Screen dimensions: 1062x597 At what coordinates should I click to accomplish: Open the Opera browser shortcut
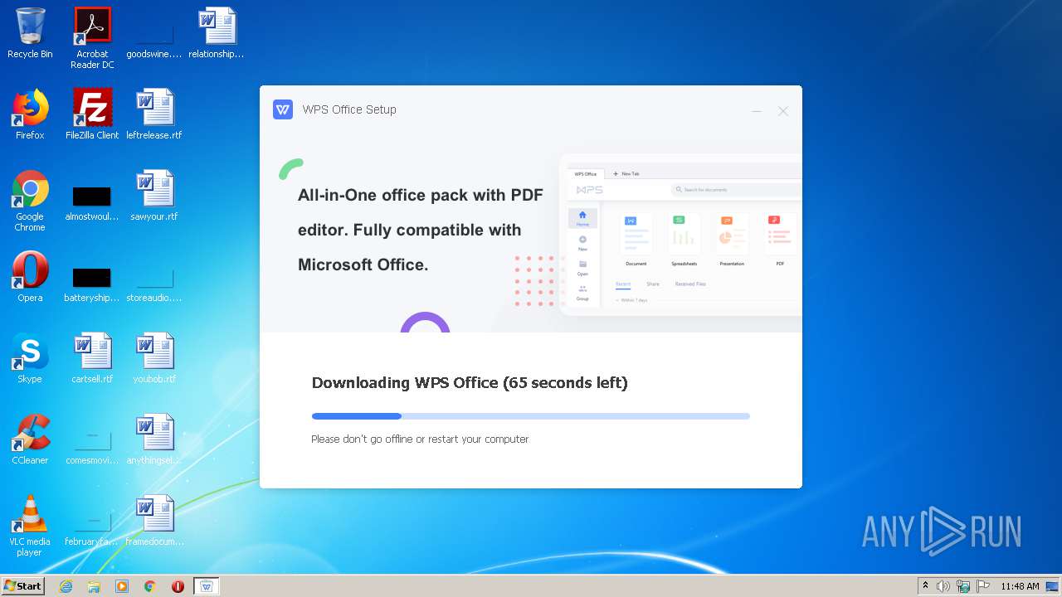pyautogui.click(x=30, y=277)
